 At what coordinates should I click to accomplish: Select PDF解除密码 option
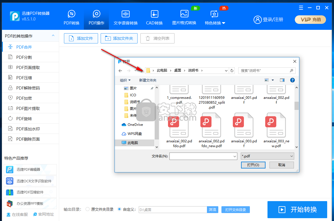tap(30, 88)
